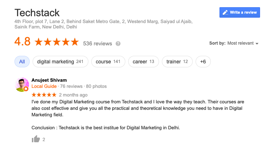Filter reviews by course topic

(108, 62)
